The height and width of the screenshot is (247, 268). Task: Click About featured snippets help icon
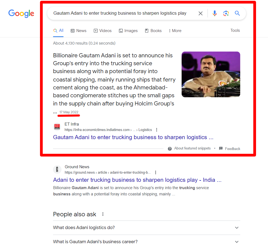[170, 149]
